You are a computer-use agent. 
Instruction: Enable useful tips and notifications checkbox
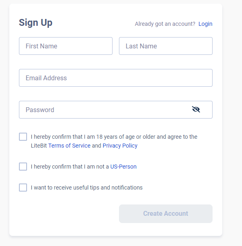(x=23, y=188)
